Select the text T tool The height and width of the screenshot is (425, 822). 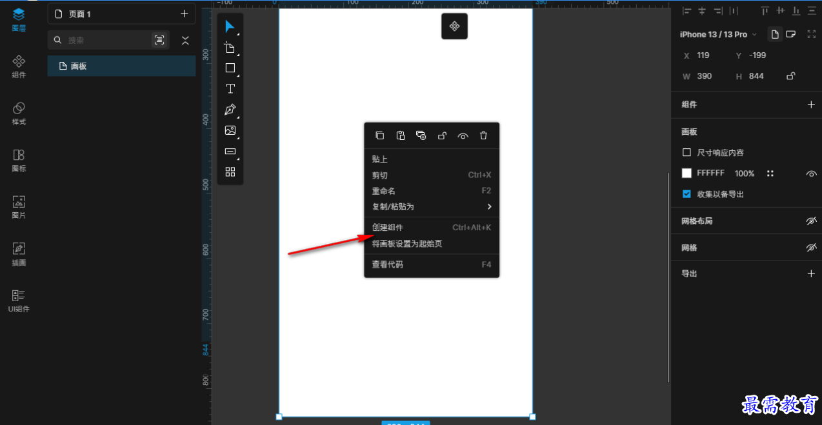pos(230,89)
